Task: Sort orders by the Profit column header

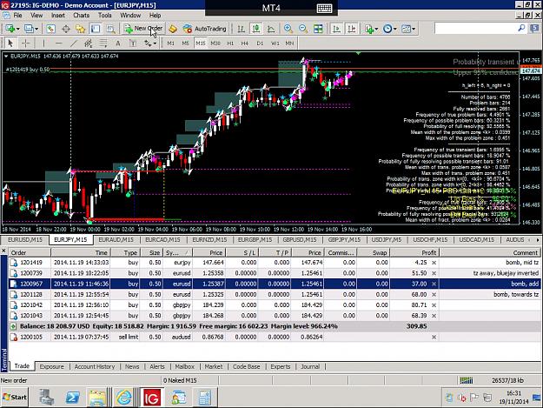Action: coord(415,252)
